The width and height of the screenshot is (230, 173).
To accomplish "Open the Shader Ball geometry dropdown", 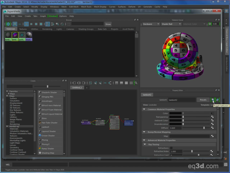I will [170, 24].
